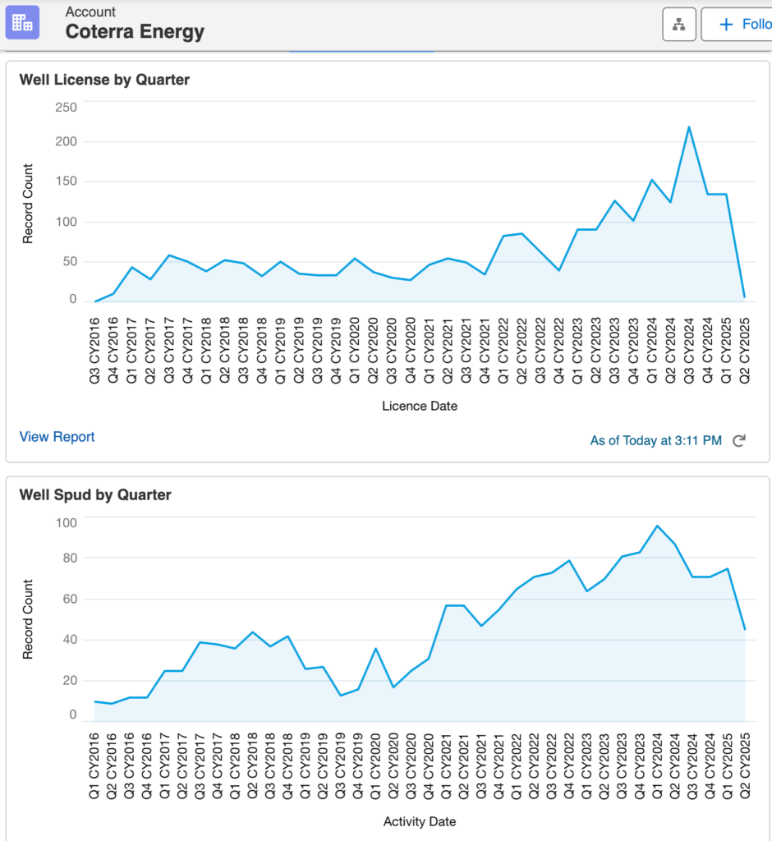Click Record Count label on spud chart
Screen dimensions: 772x841
[28, 619]
